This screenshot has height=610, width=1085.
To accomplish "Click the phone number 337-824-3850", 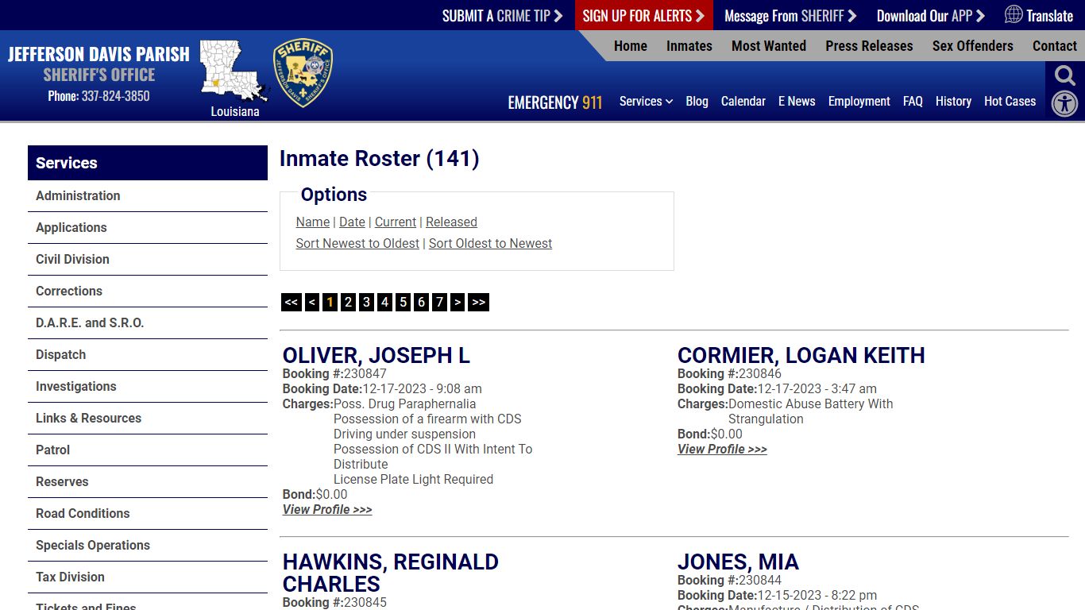I will (x=115, y=95).
